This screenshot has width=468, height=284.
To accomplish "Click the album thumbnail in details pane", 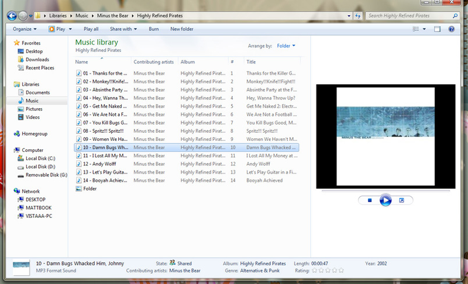I will click(21, 268).
